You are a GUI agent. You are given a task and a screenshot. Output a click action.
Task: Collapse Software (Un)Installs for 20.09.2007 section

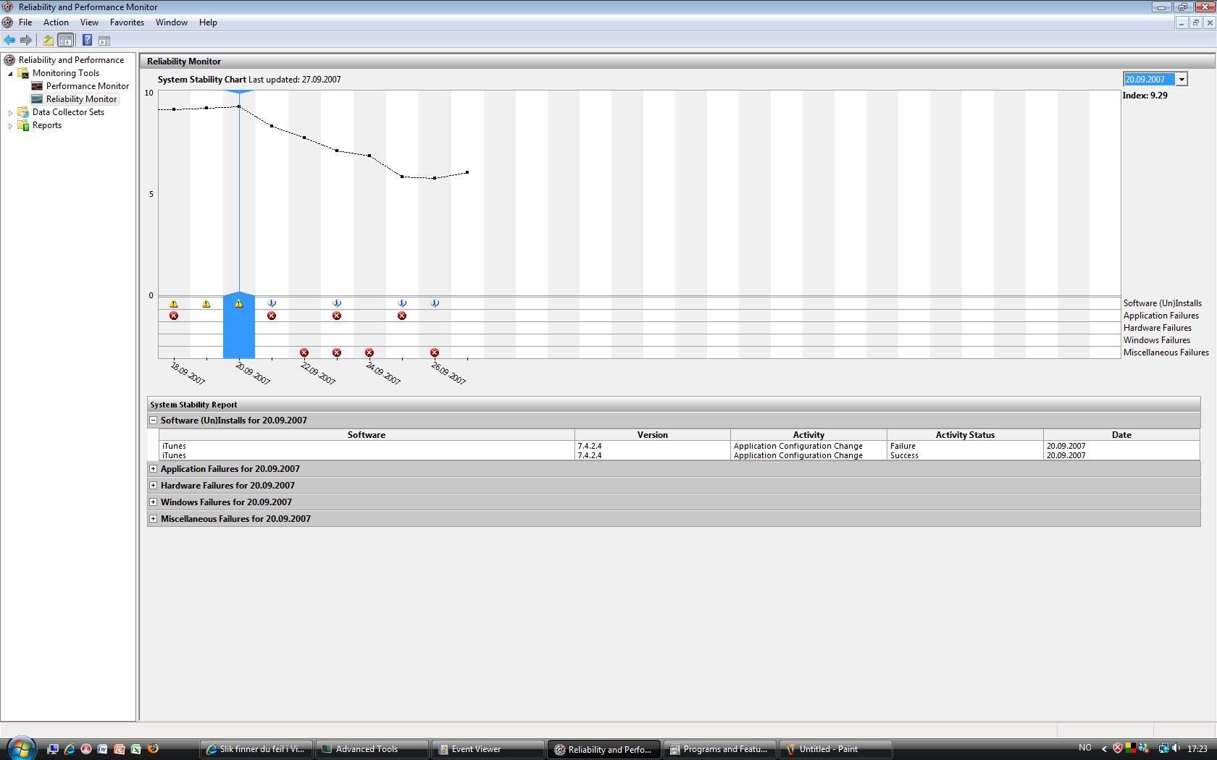click(x=154, y=420)
